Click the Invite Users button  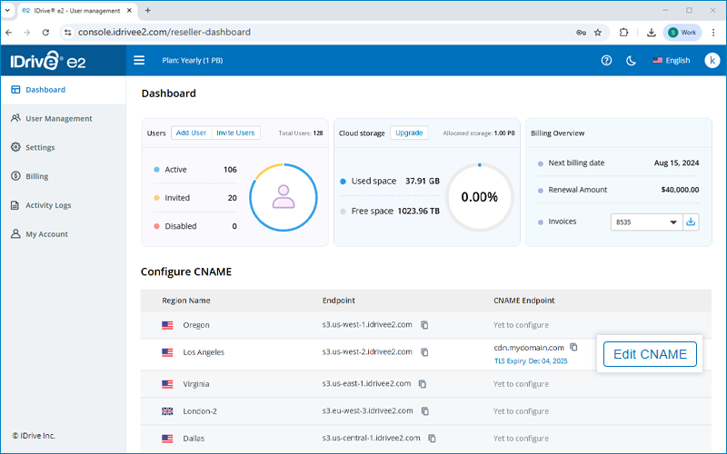pyautogui.click(x=235, y=133)
